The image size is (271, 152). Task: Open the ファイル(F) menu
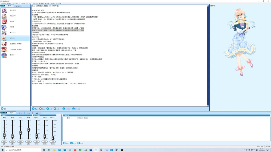coord(3,3)
